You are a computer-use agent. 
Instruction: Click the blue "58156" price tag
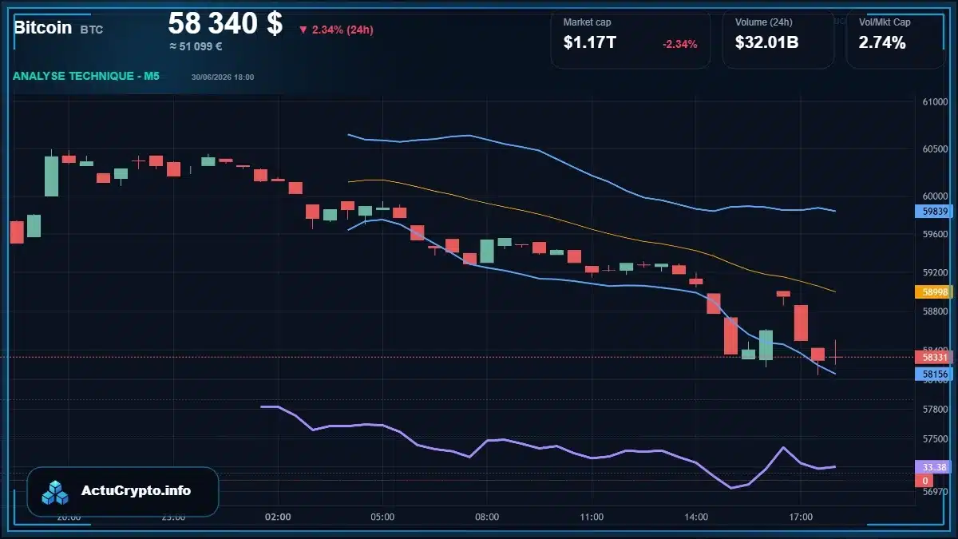[934, 374]
